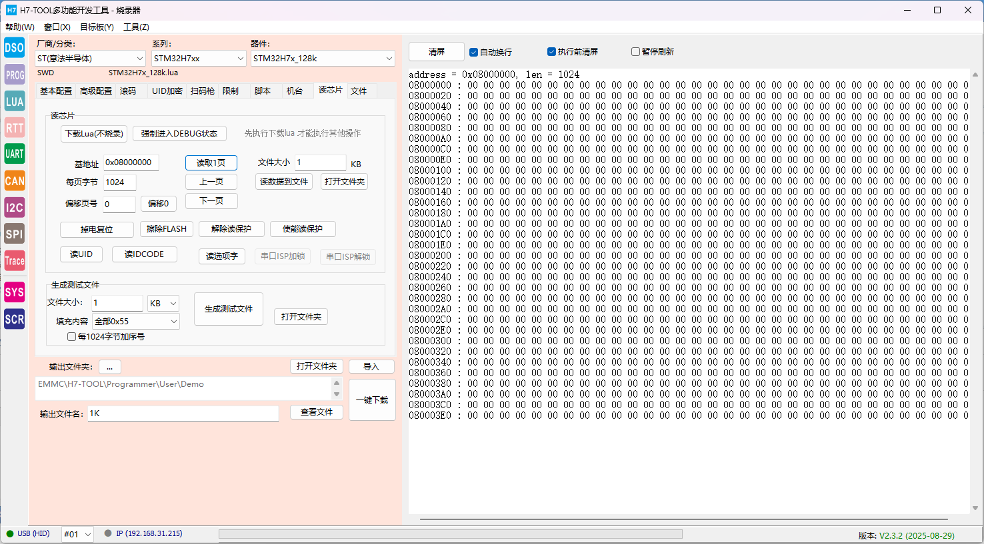
Task: Click the 读选项字 button
Action: [222, 256]
